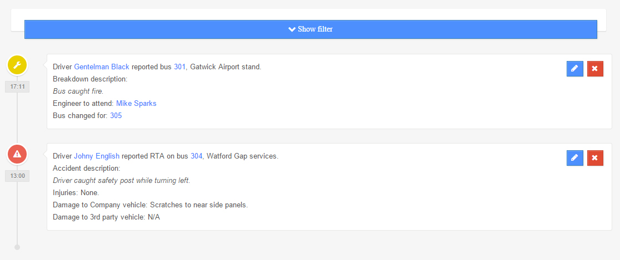The height and width of the screenshot is (260, 620).
Task: Open replacement bus 305 link
Action: pos(116,116)
